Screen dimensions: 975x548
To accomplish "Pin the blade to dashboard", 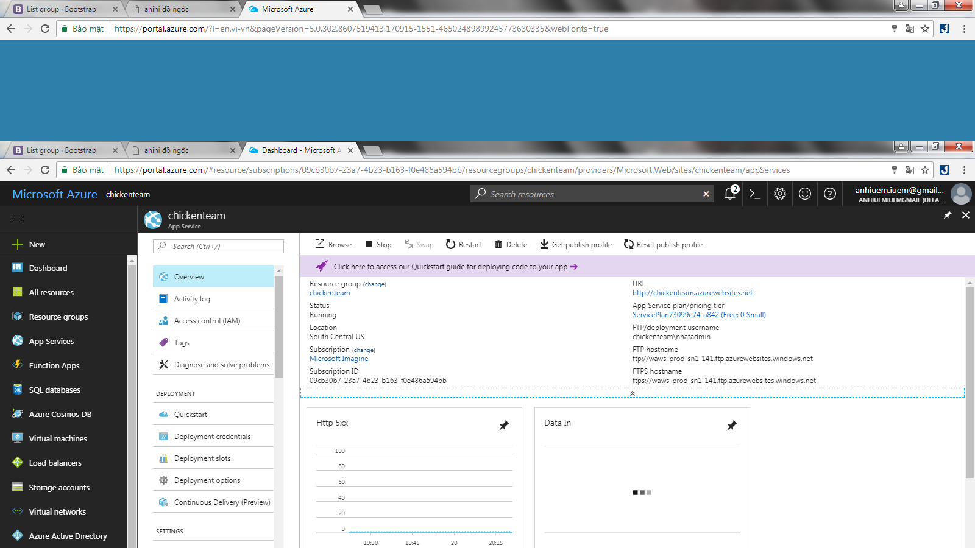I will tap(948, 215).
